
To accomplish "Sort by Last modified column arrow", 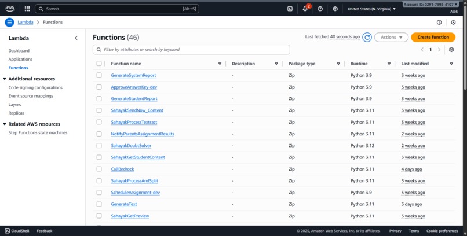I will pyautogui.click(x=451, y=64).
